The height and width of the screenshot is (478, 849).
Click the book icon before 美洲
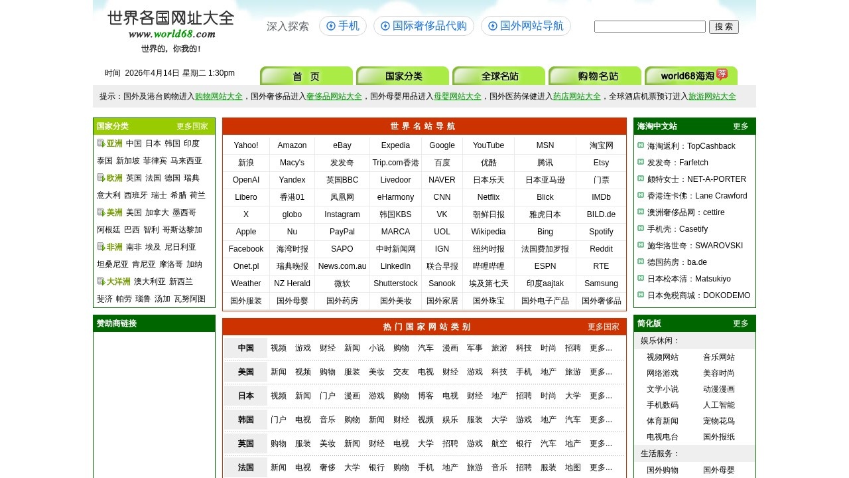coord(99,212)
